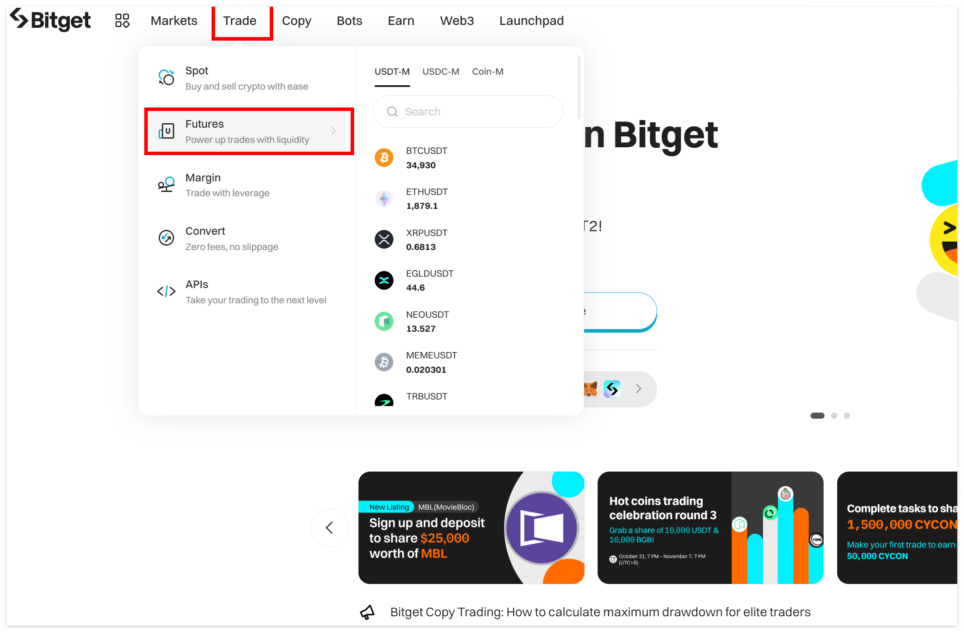
Task: Expand the Futures submenu chevron
Action: (333, 131)
